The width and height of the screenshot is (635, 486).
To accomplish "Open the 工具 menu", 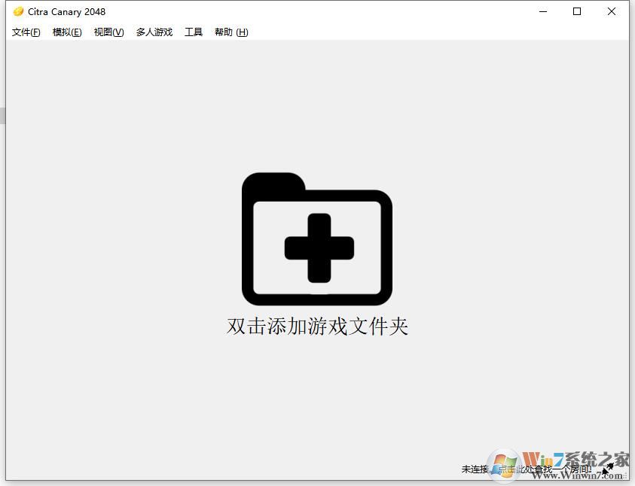I will tap(194, 32).
